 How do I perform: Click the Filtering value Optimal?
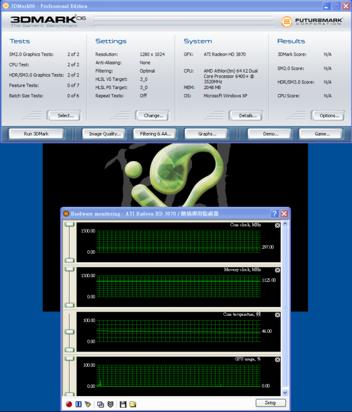147,71
